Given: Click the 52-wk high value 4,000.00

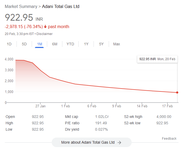Looking at the screenshot, I should click(164, 117).
